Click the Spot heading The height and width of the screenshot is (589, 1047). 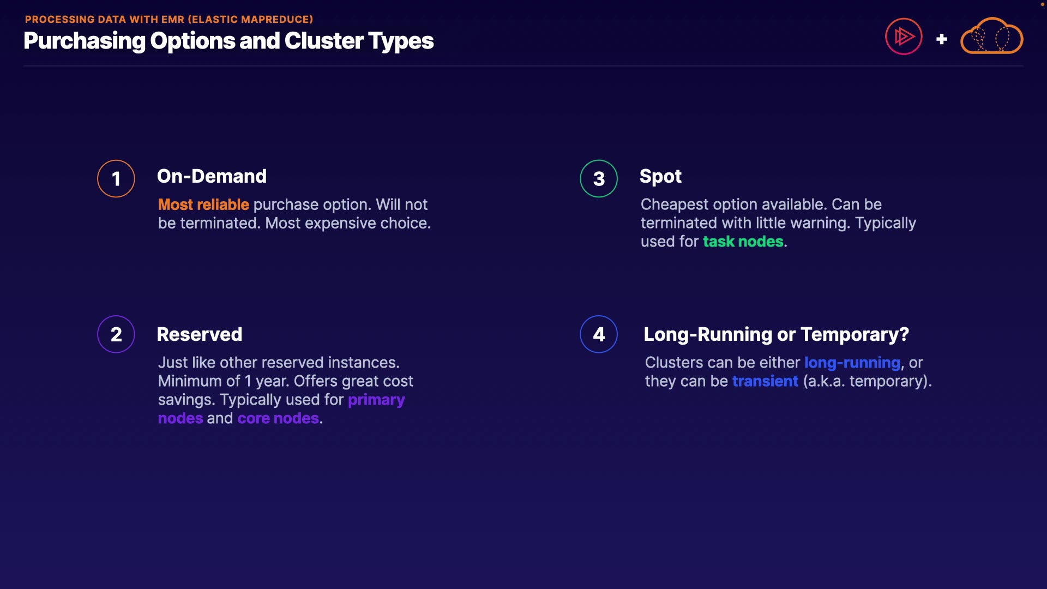coord(660,176)
